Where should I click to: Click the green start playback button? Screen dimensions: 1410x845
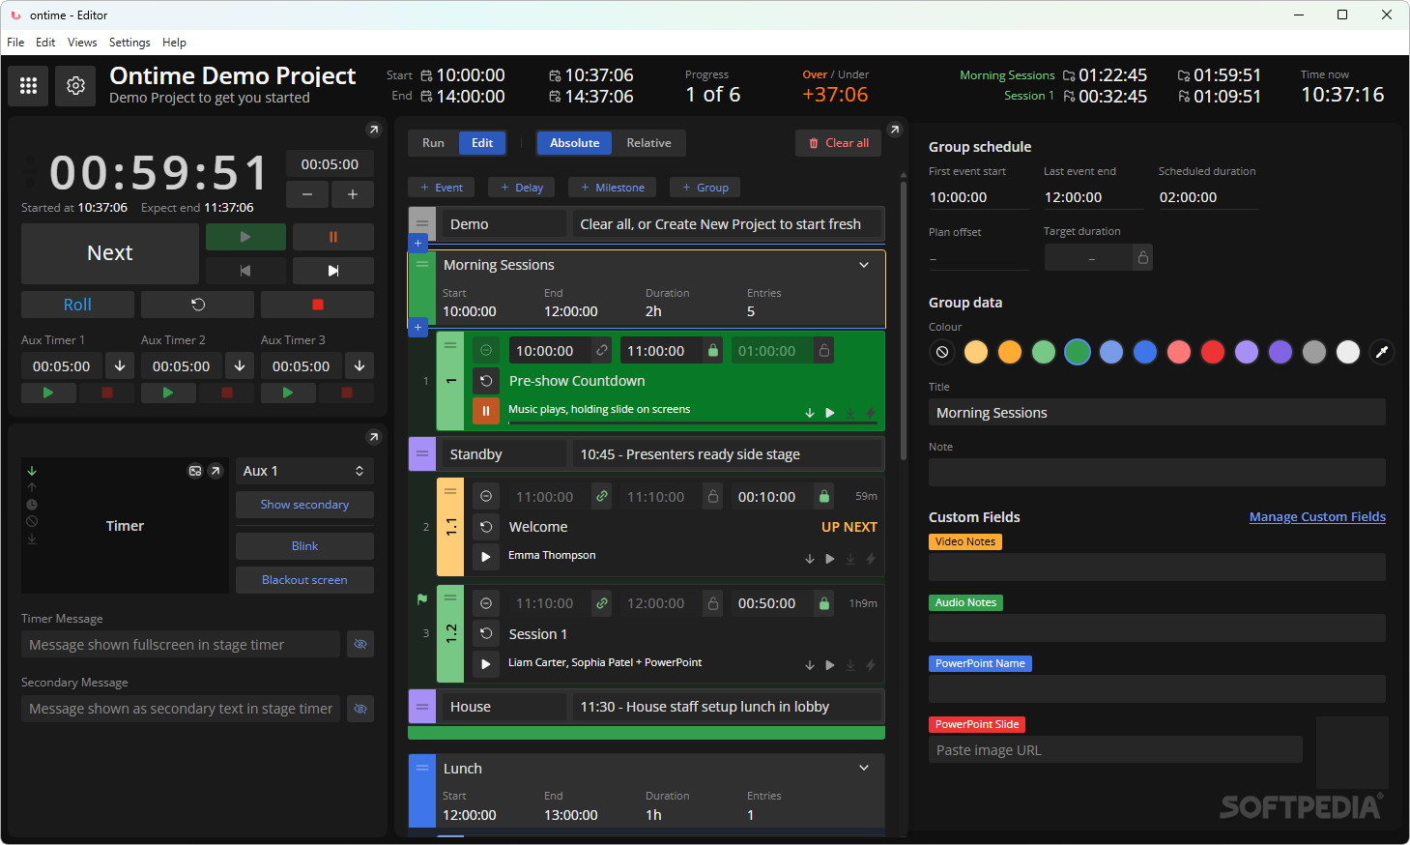pos(245,237)
